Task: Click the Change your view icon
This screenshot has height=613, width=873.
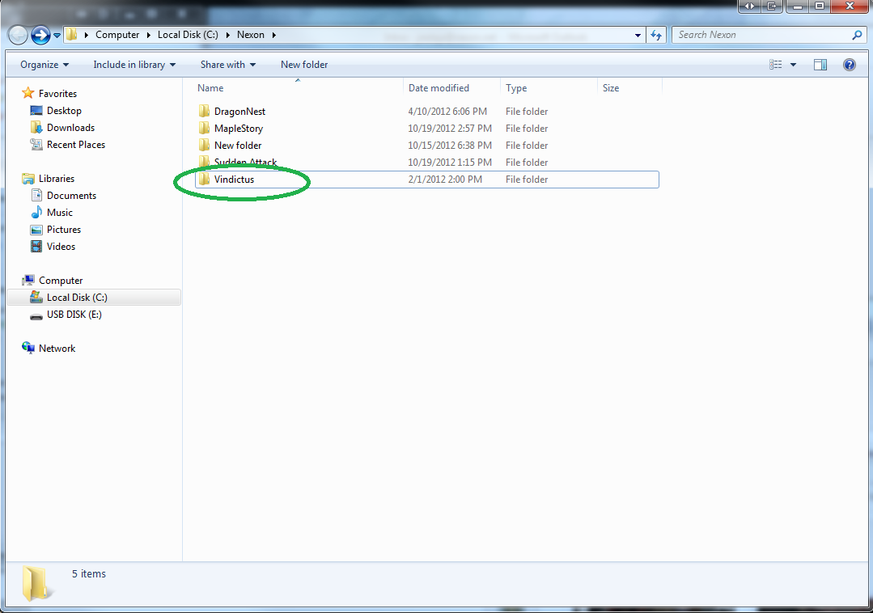Action: pyautogui.click(x=776, y=65)
